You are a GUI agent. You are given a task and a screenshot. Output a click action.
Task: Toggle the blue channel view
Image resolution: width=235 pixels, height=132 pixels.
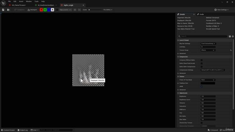tap(49, 10)
